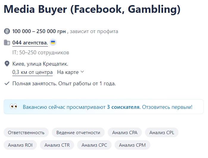Viewport: 208px width, 158px height.
Task: Click the chevron next to "На карте"
Action: (82, 72)
